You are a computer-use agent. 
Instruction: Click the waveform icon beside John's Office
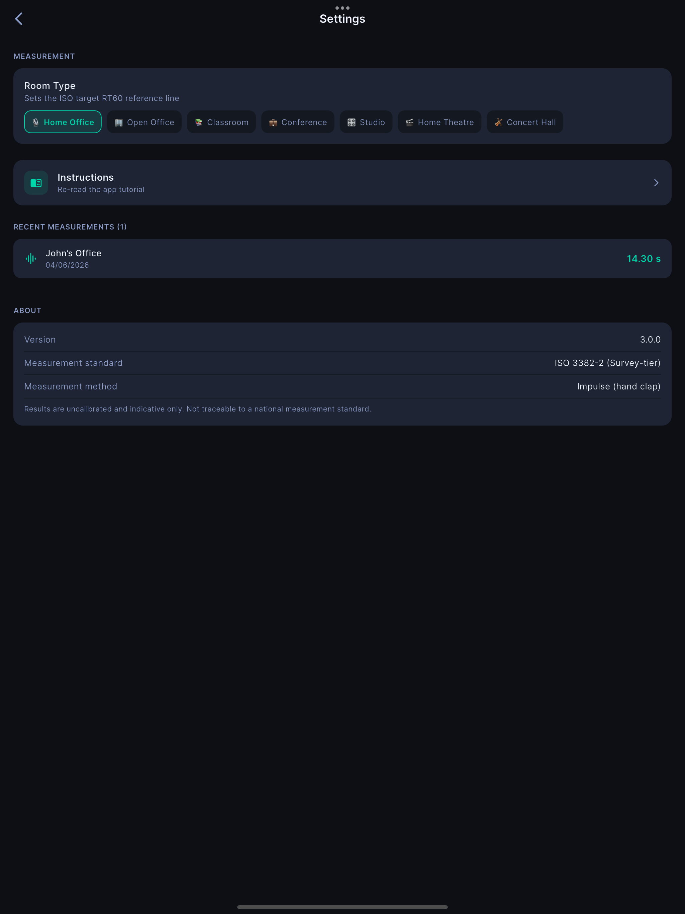(x=31, y=259)
